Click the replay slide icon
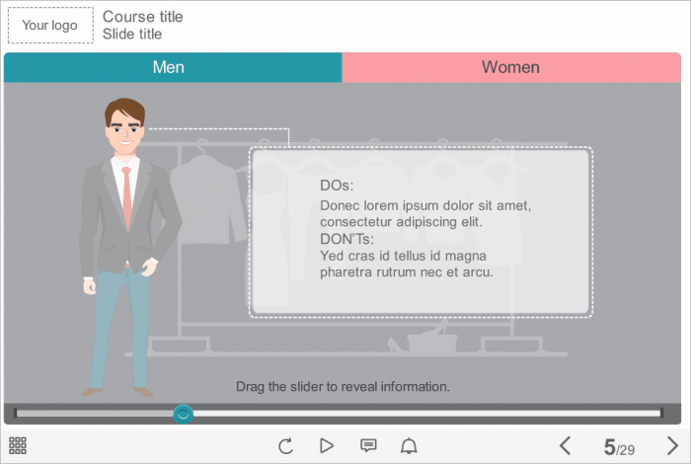The height and width of the screenshot is (464, 691). pos(285,446)
